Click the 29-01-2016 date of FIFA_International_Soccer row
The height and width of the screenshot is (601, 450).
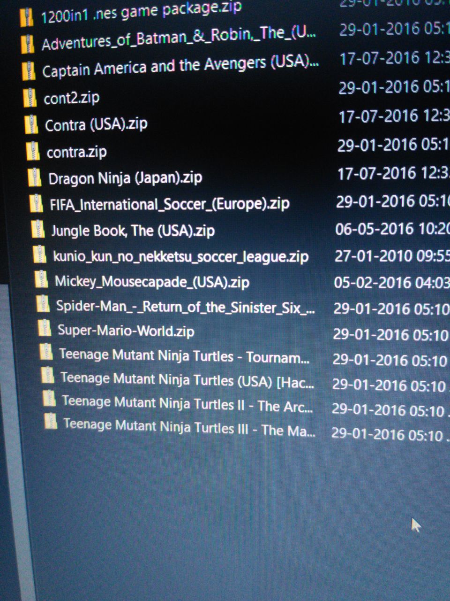(x=376, y=202)
